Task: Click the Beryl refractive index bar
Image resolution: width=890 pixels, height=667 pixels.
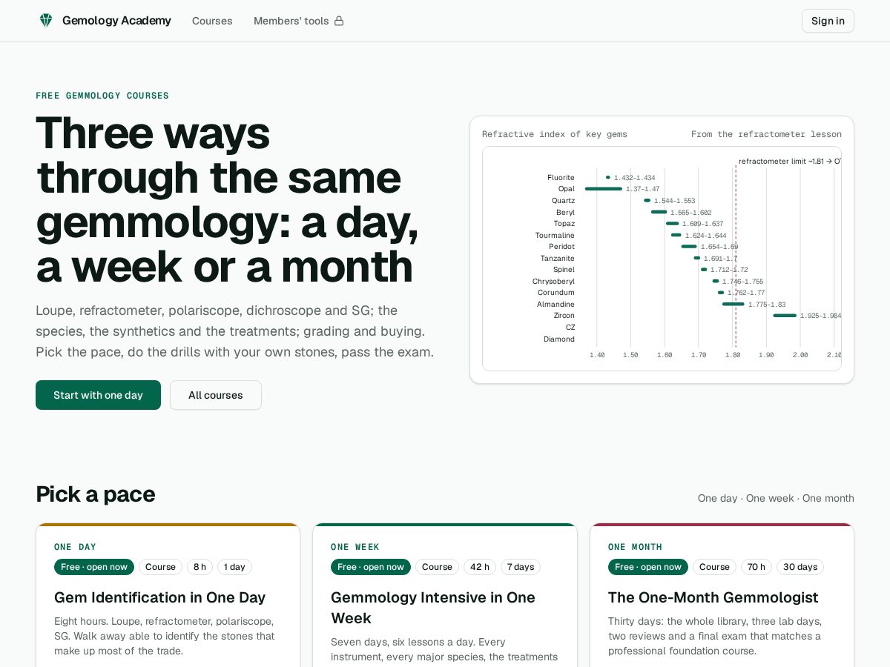Action: (659, 212)
